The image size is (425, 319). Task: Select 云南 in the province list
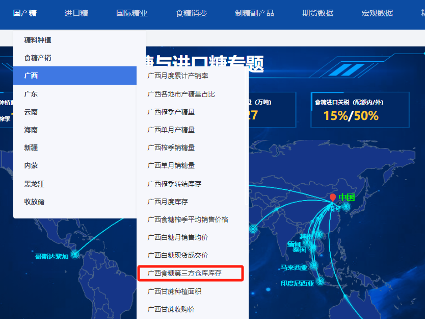(x=31, y=112)
